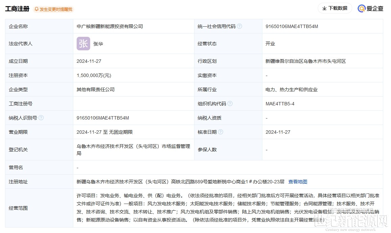The image size is (391, 233).
Task: Click the 发生变更时提醒我 reminder button
Action: 53,9
